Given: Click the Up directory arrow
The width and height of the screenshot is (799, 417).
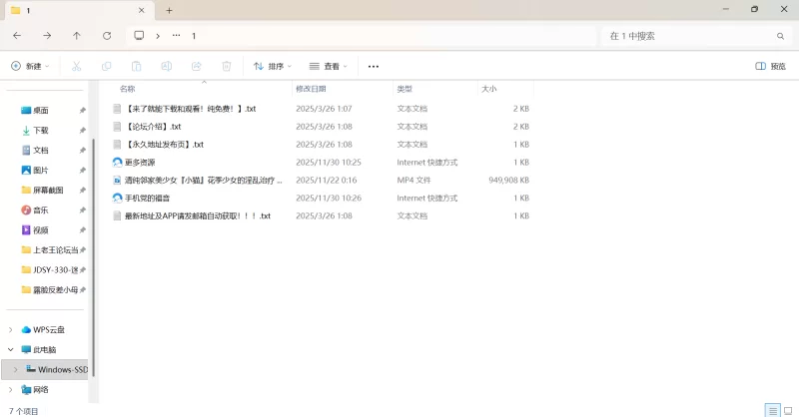Looking at the screenshot, I should (x=77, y=35).
